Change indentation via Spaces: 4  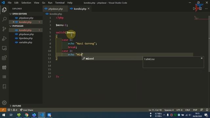coord(169,110)
